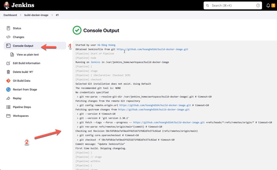Click the Delete build trash icon
This screenshot has height=170, width=277.
(8, 72)
